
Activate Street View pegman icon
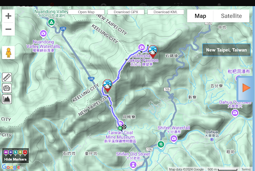[8, 52]
